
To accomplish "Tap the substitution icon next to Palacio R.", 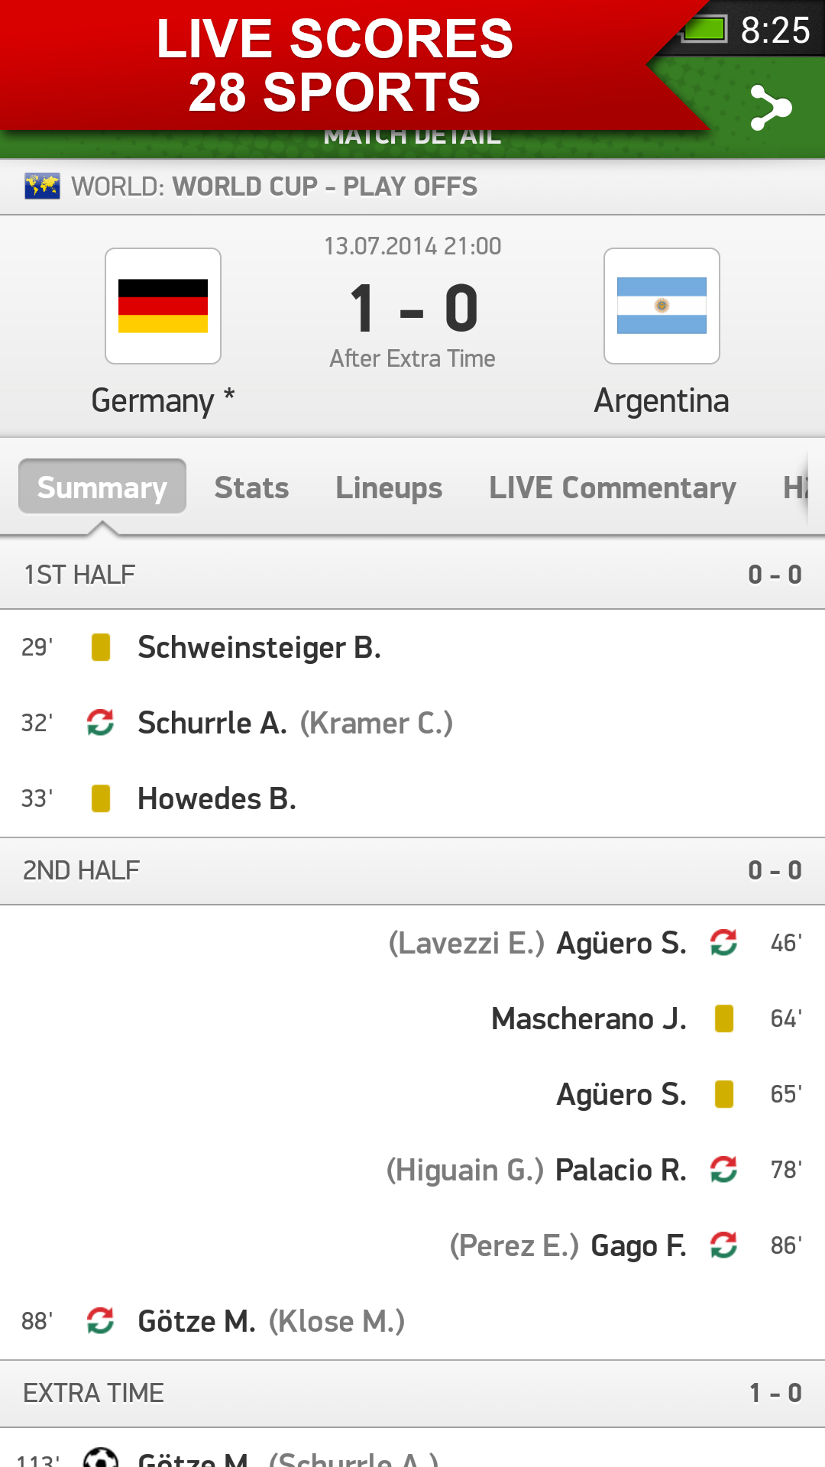I will click(724, 1169).
